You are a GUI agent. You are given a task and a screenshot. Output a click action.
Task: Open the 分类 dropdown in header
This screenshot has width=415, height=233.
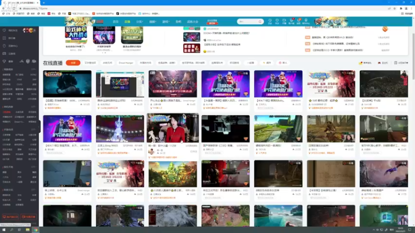coord(140,22)
